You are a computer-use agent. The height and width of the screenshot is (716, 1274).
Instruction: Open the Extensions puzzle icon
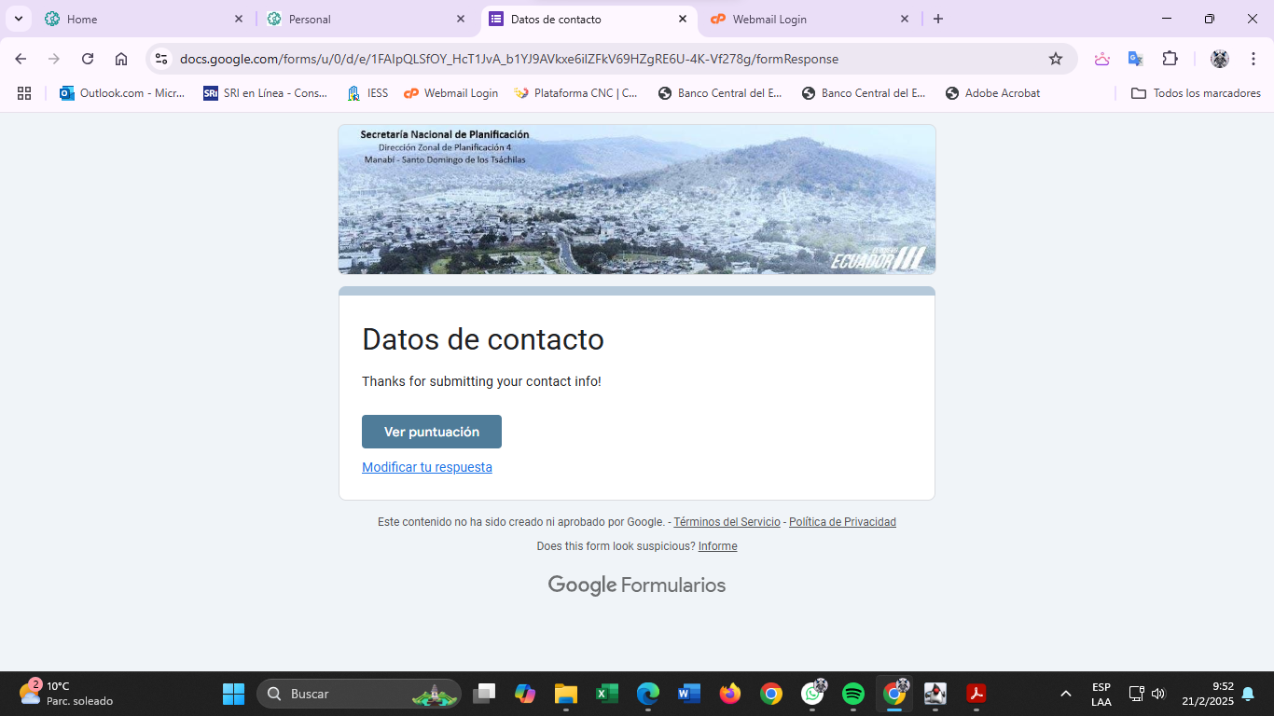[1170, 59]
